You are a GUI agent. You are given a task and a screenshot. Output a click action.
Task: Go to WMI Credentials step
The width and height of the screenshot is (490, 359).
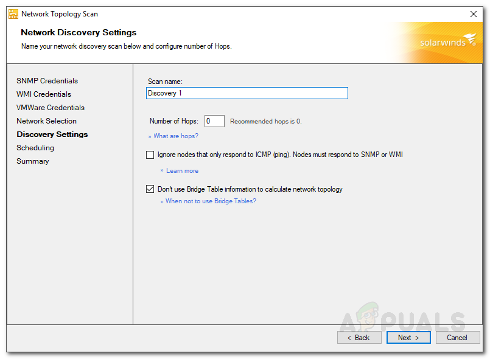[44, 94]
